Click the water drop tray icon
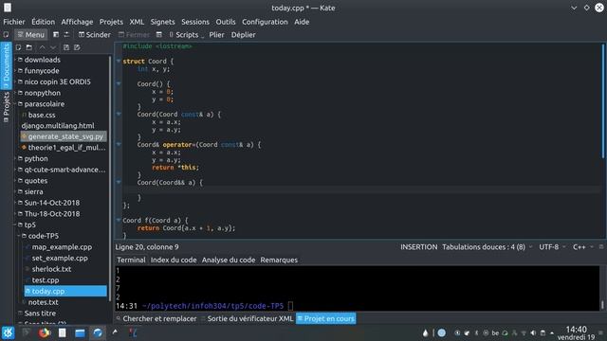607x341 pixels. pyautogui.click(x=426, y=332)
